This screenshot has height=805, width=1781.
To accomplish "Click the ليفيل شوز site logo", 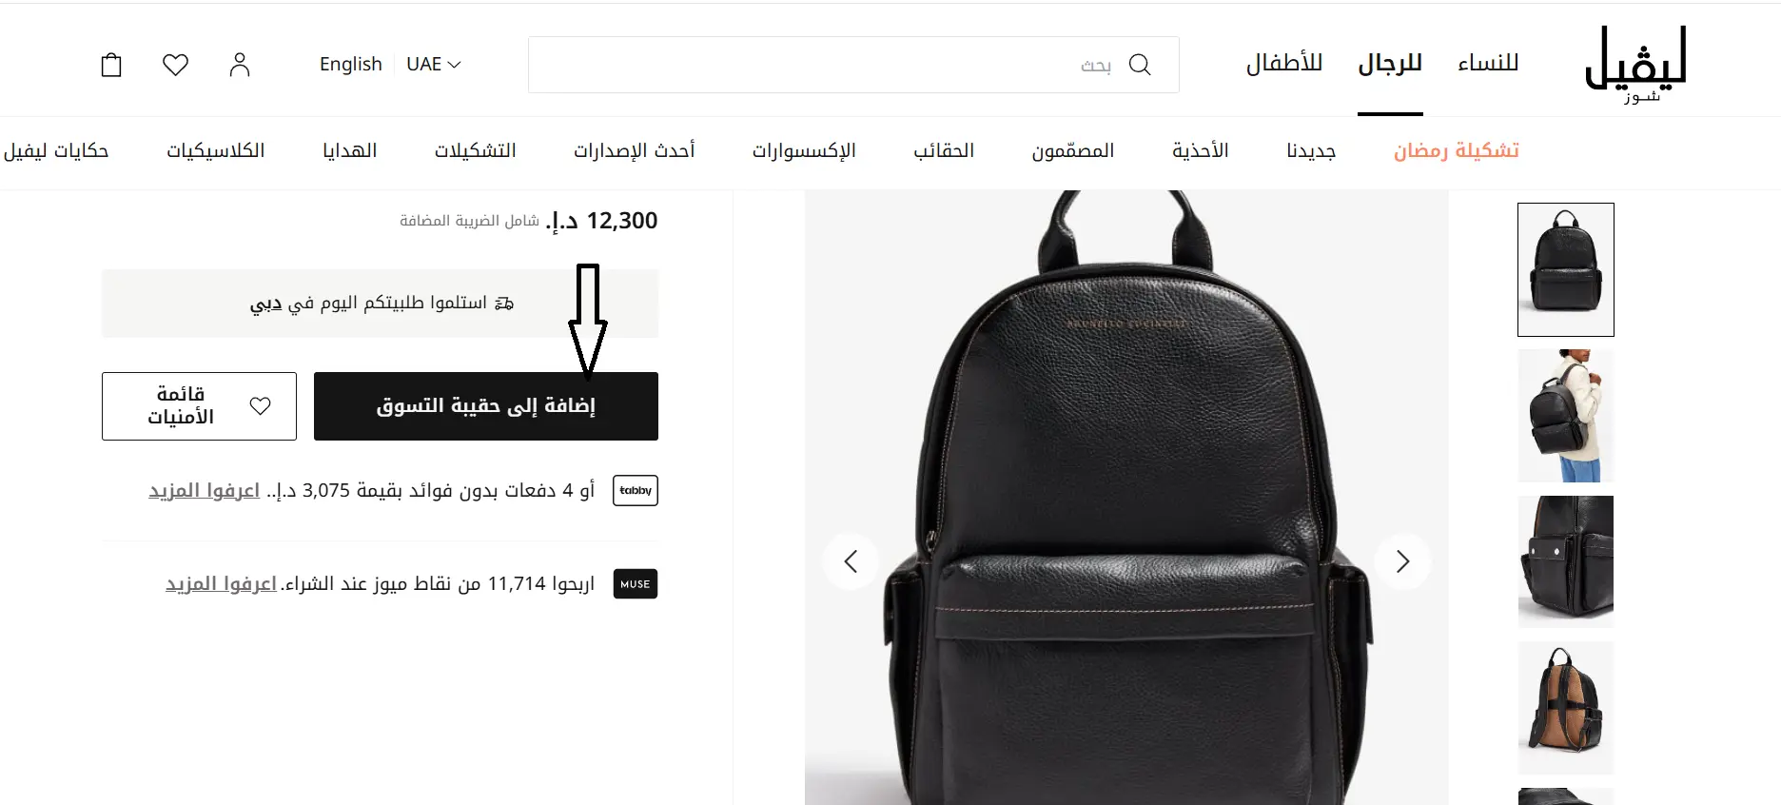I will pos(1635,65).
